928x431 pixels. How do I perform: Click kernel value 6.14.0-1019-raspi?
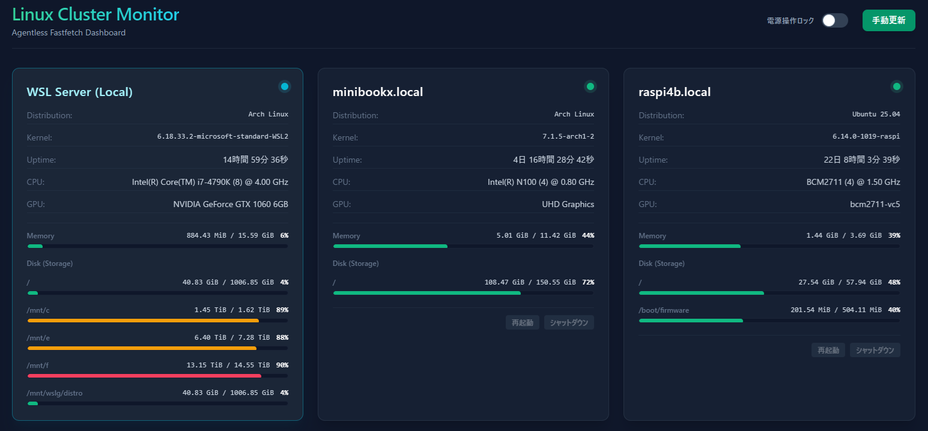866,136
